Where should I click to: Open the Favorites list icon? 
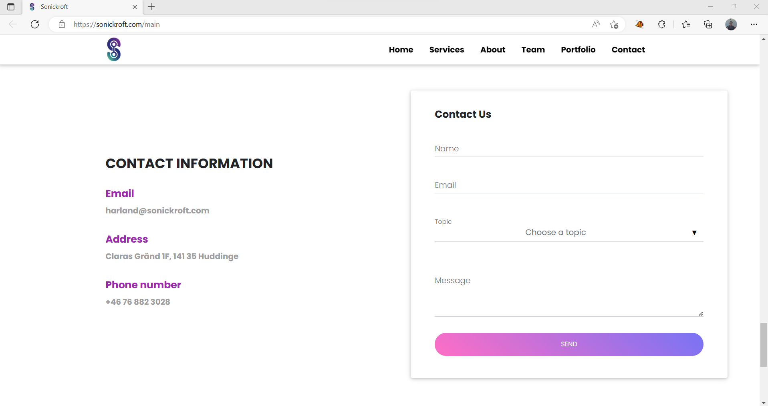686,24
